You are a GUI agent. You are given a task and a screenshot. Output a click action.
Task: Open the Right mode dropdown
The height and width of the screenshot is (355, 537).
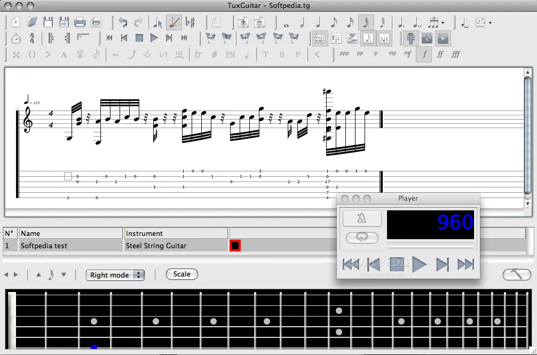pos(115,275)
